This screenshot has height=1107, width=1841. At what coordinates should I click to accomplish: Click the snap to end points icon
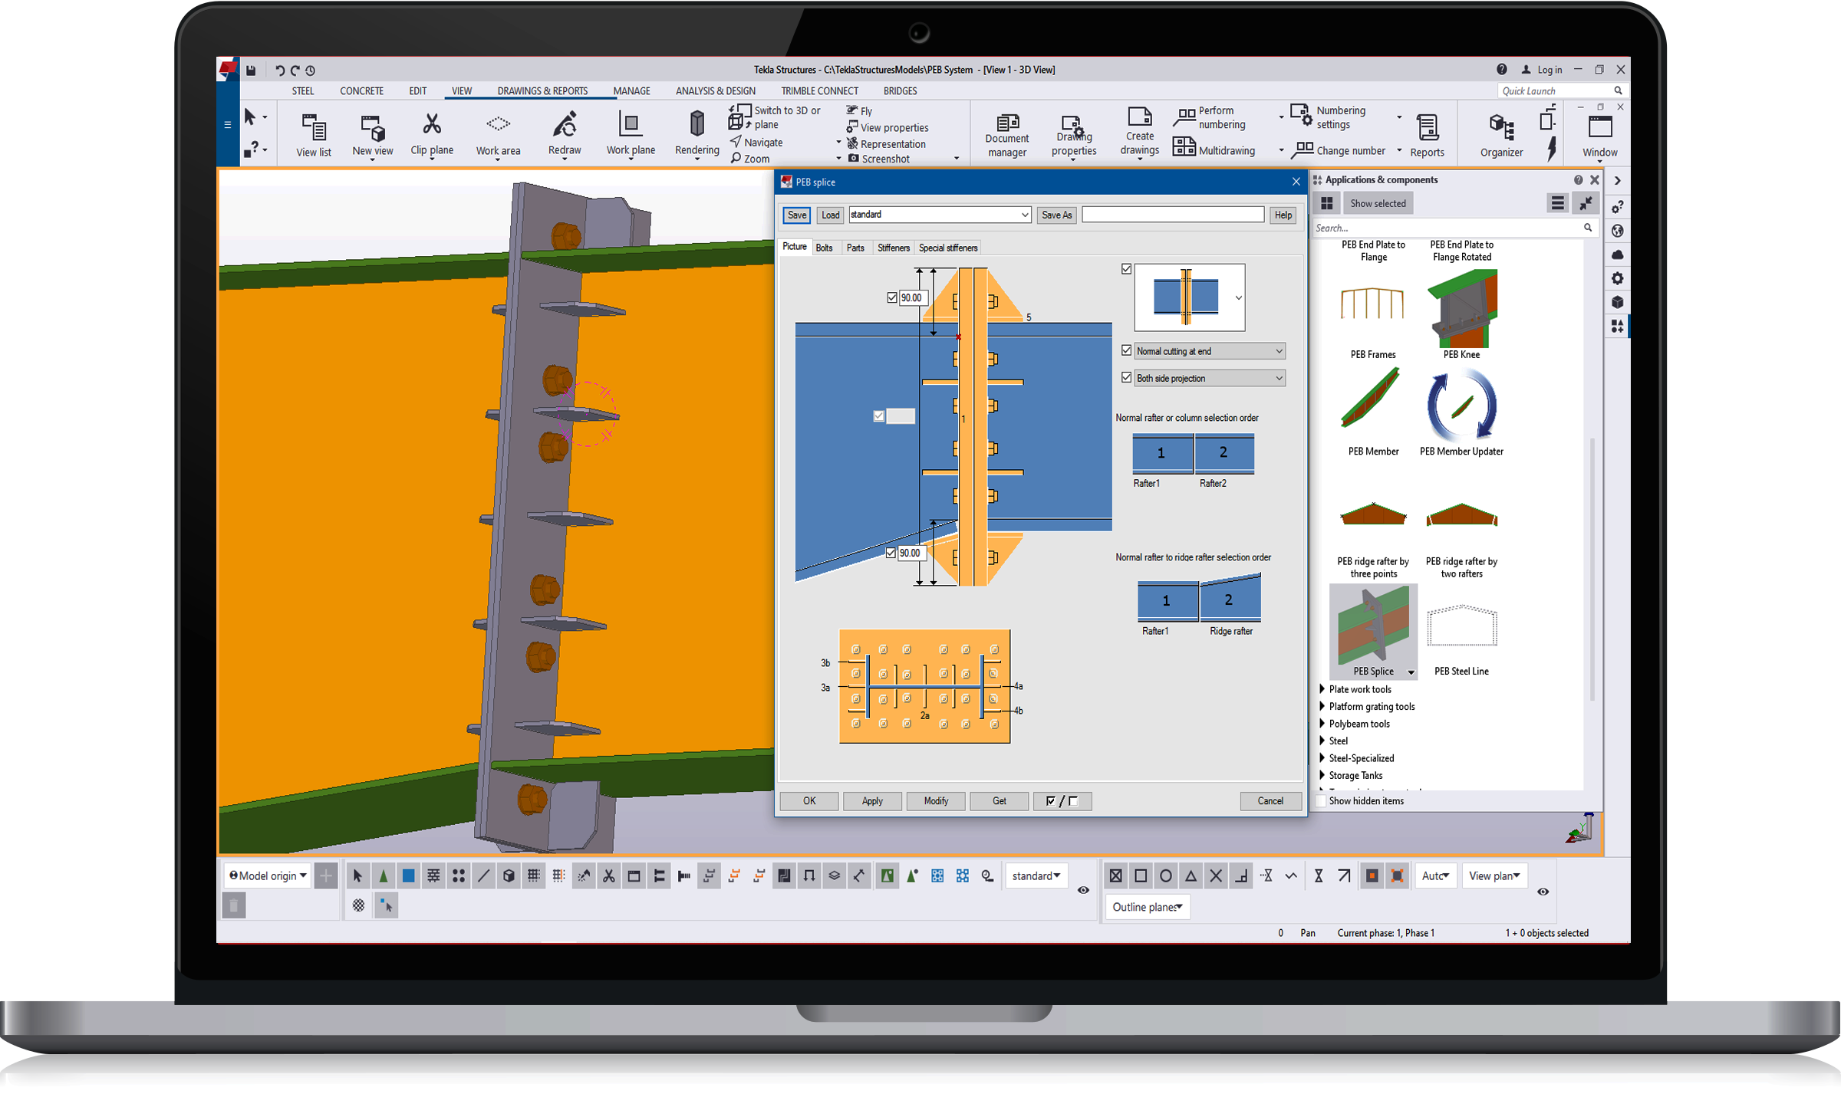1141,875
